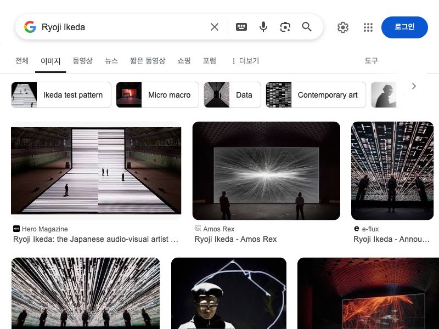This screenshot has width=439, height=329.
Task: Open the Hero Magazine test pattern image
Action: [96, 171]
